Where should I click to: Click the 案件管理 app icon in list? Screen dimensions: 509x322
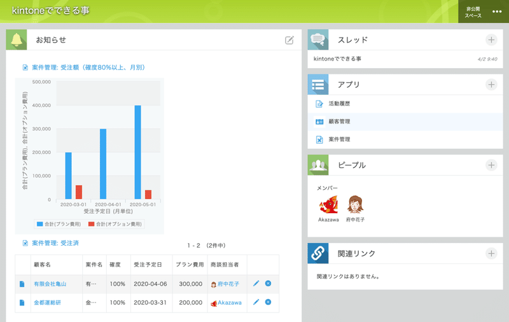319,139
